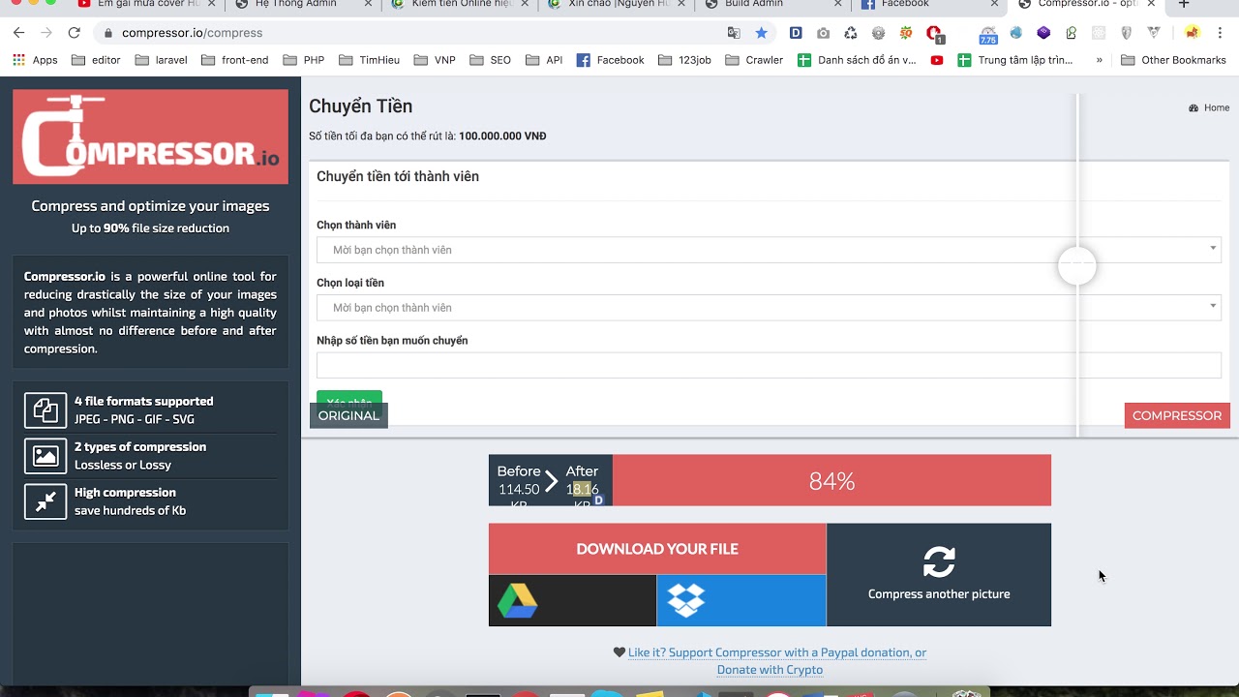Save file to Dropbox

click(x=741, y=600)
